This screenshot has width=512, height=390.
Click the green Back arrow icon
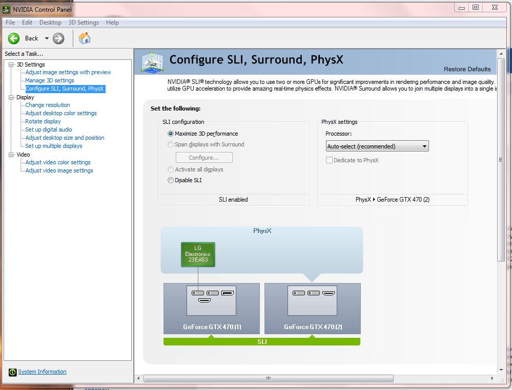14,38
